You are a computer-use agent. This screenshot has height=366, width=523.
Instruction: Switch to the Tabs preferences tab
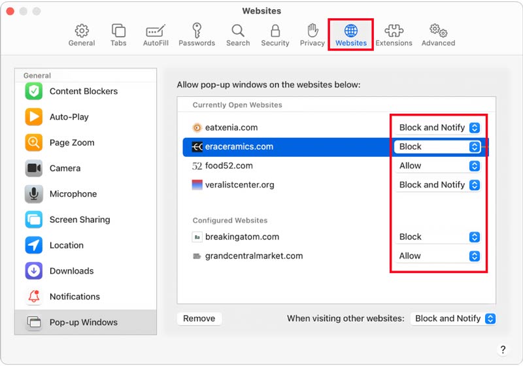pyautogui.click(x=118, y=35)
